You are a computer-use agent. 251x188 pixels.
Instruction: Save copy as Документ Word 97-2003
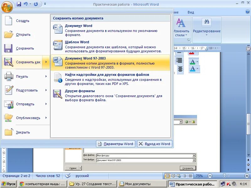click(110, 63)
